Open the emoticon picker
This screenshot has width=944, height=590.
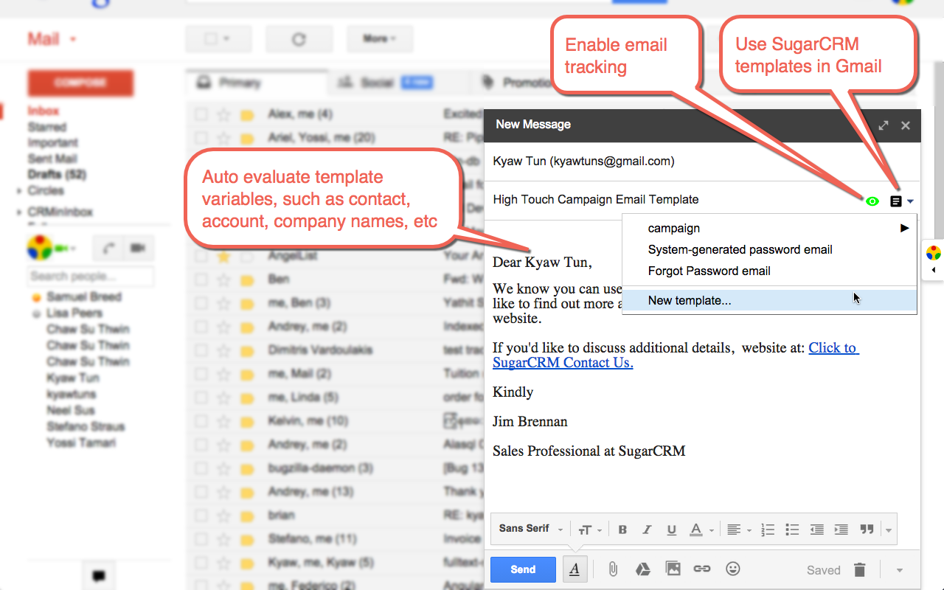click(x=732, y=569)
